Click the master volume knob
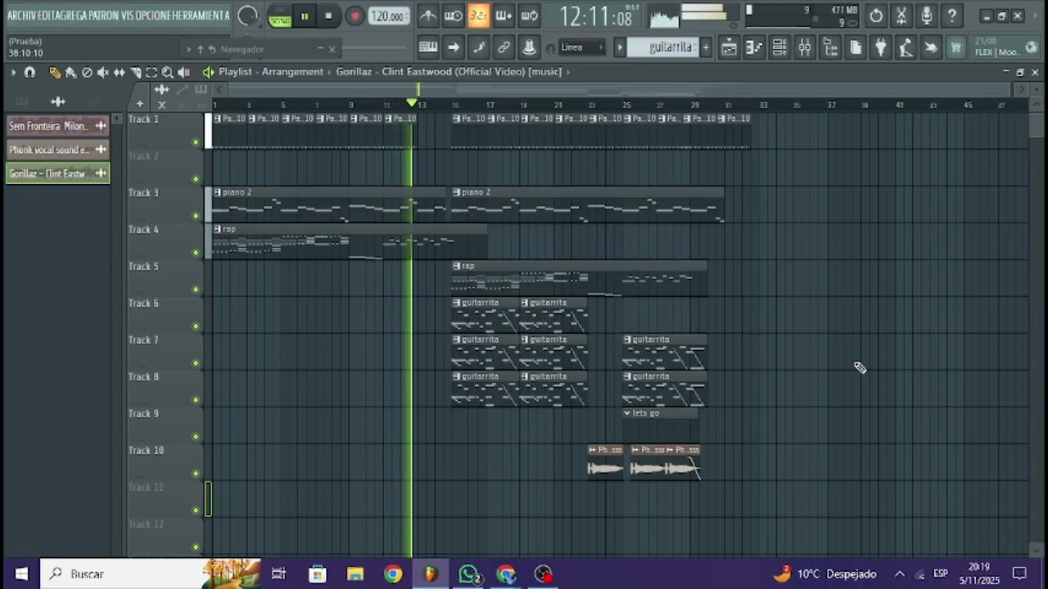 pyautogui.click(x=247, y=16)
